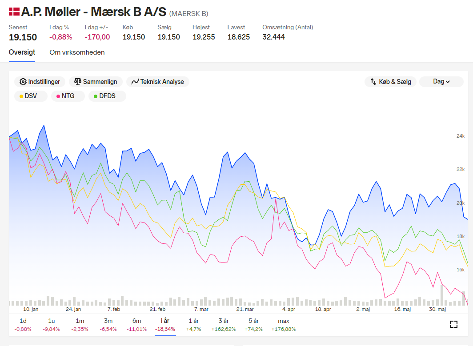Viewport: 473px width, 346px height.
Task: Click the green DFDS color dot
Action: (96, 96)
